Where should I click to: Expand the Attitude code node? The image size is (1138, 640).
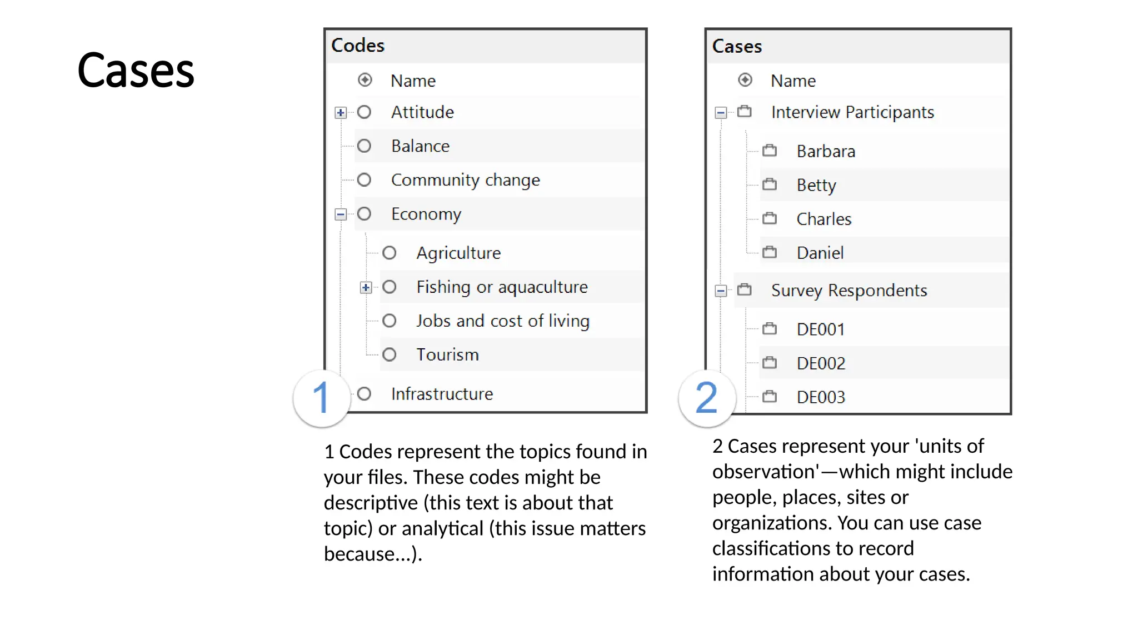341,113
